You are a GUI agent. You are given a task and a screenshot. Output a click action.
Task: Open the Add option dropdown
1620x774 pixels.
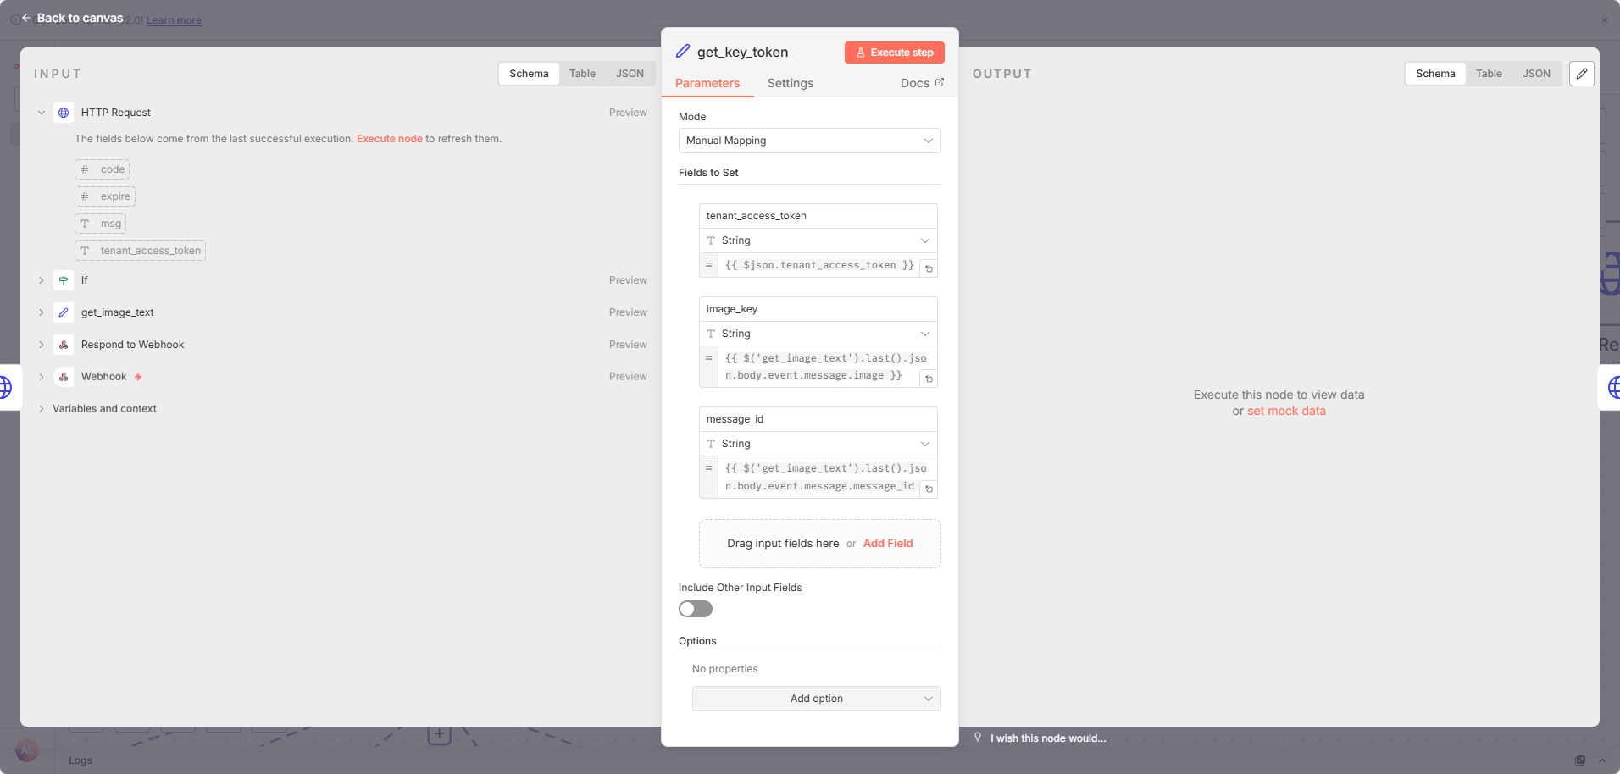point(816,699)
